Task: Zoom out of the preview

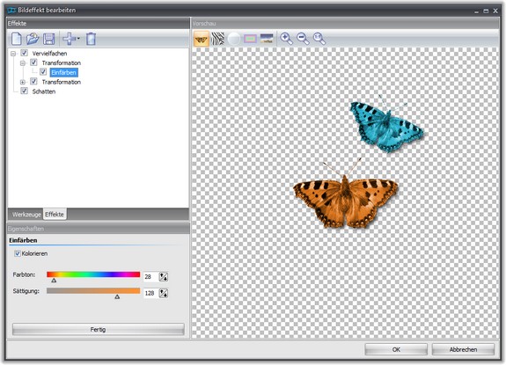Action: [x=303, y=39]
